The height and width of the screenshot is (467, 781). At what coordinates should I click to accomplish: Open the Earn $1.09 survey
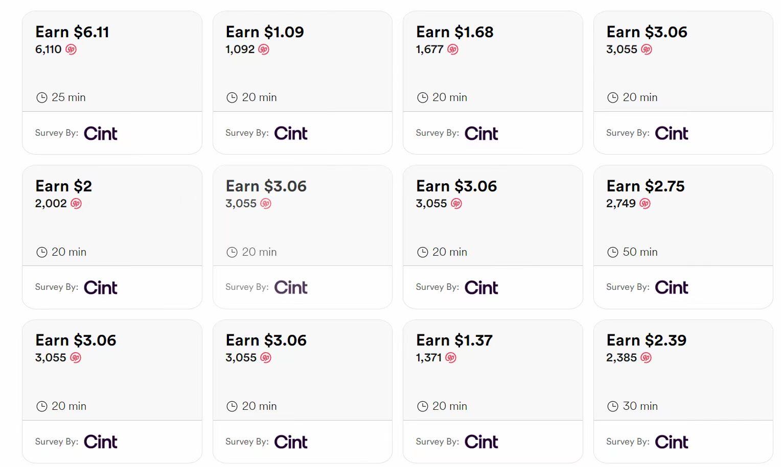(303, 83)
